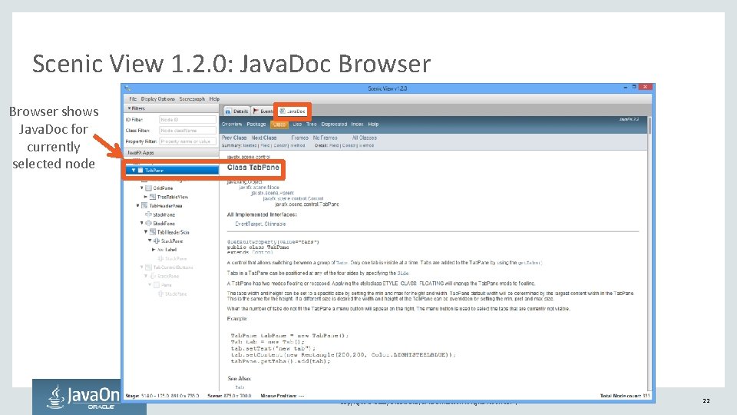Collapse the GridPane node arrow
The width and height of the screenshot is (737, 415).
click(141, 188)
